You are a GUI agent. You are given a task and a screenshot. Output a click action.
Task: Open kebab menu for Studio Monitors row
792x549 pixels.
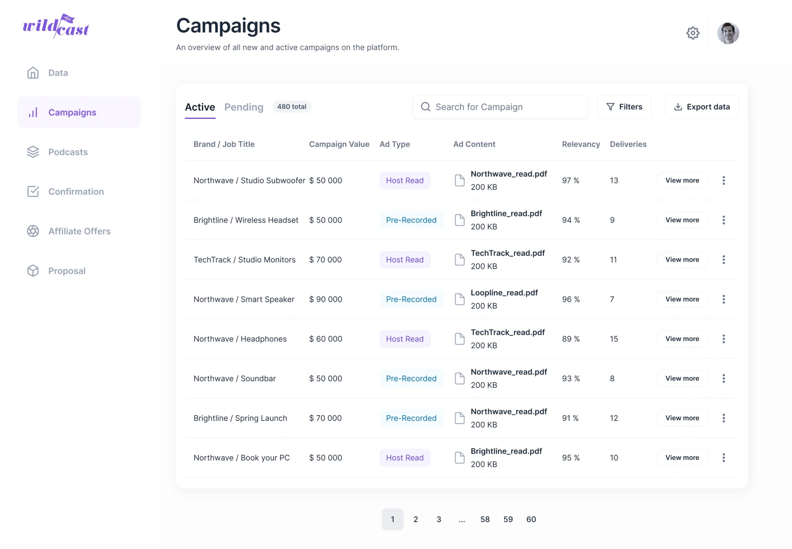(724, 259)
